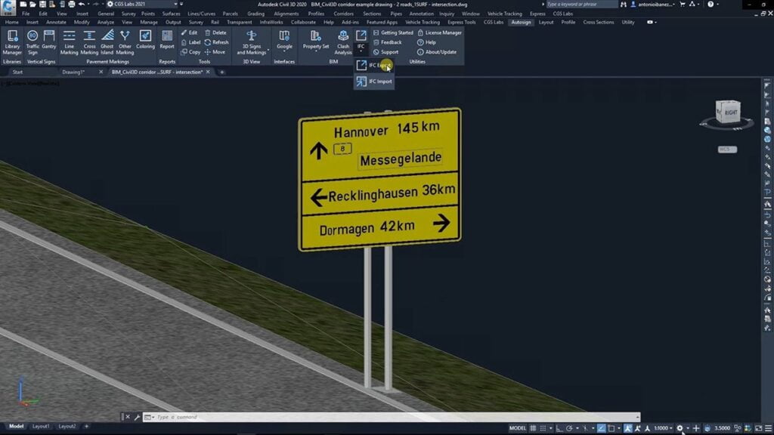The image size is (774, 435).
Task: Open the annotation scale 1:1000 dropdown
Action: (x=663, y=428)
